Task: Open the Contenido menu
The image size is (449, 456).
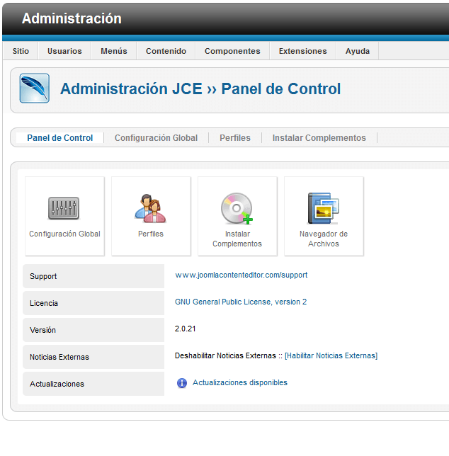Action: point(166,51)
